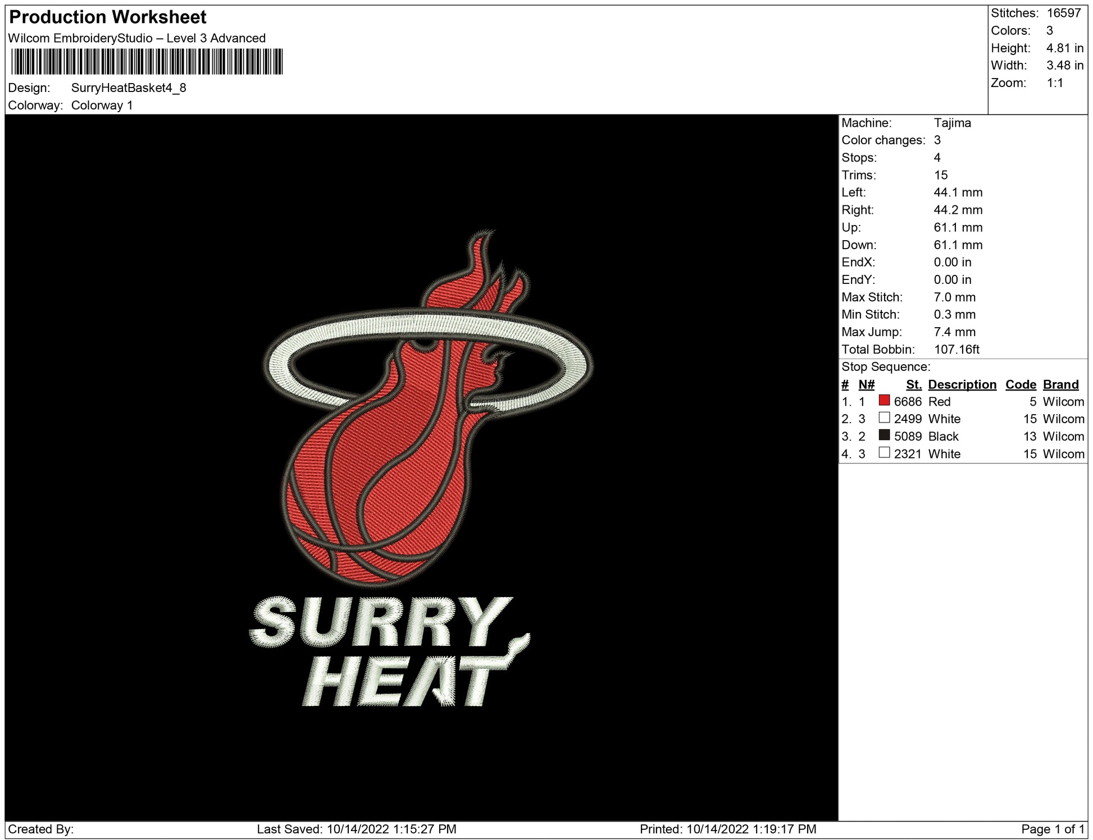Click the Machine value Tajima

pos(952,123)
